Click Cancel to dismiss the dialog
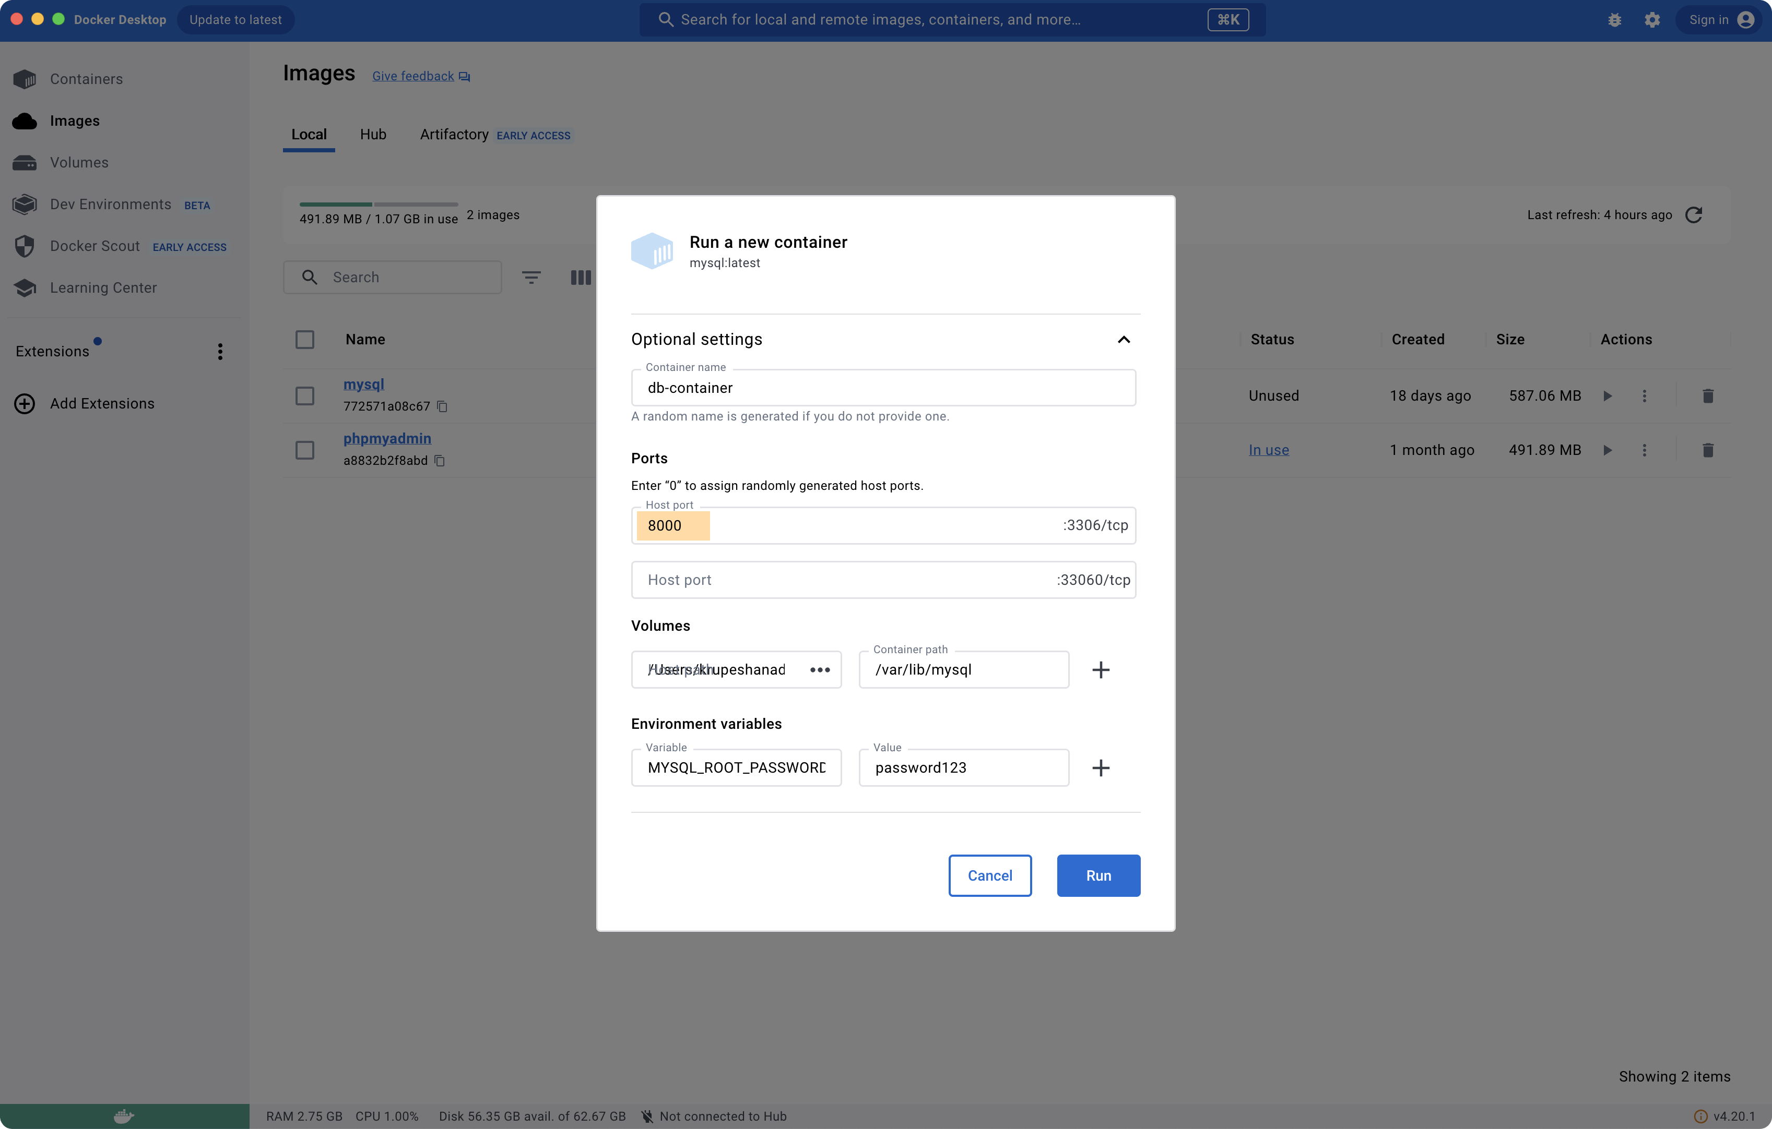Image resolution: width=1772 pixels, height=1129 pixels. coord(990,875)
